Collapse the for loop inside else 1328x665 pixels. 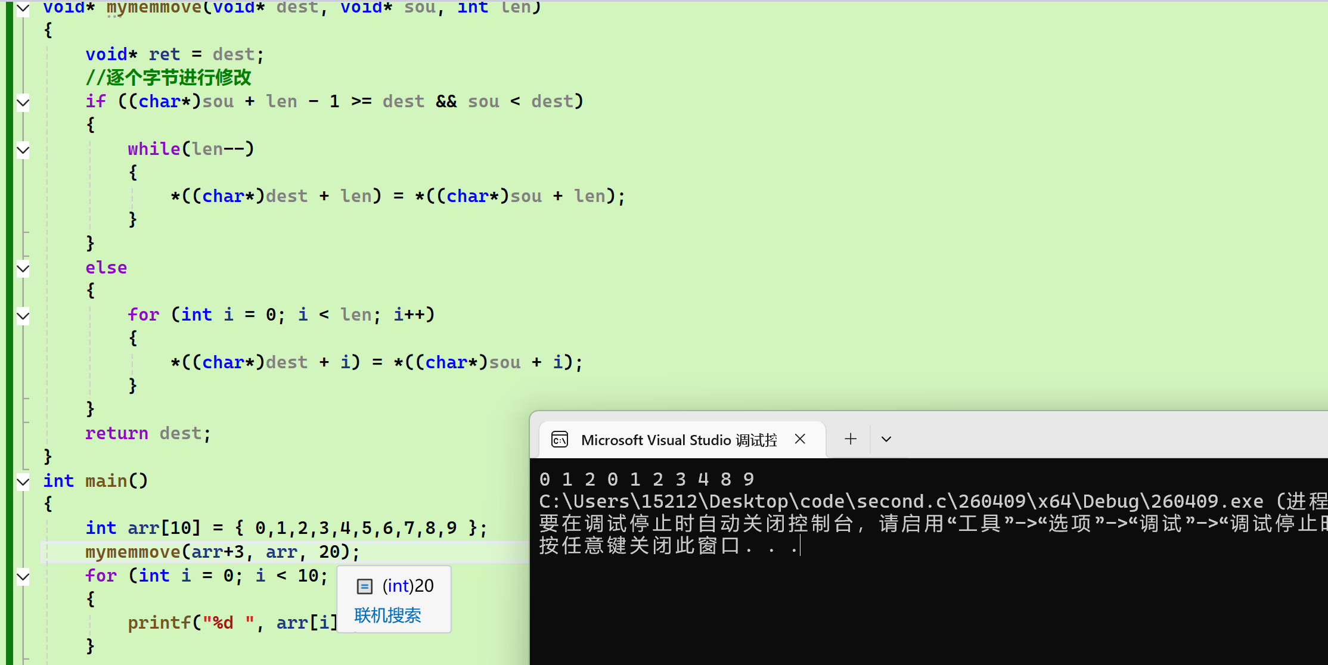pyautogui.click(x=23, y=315)
